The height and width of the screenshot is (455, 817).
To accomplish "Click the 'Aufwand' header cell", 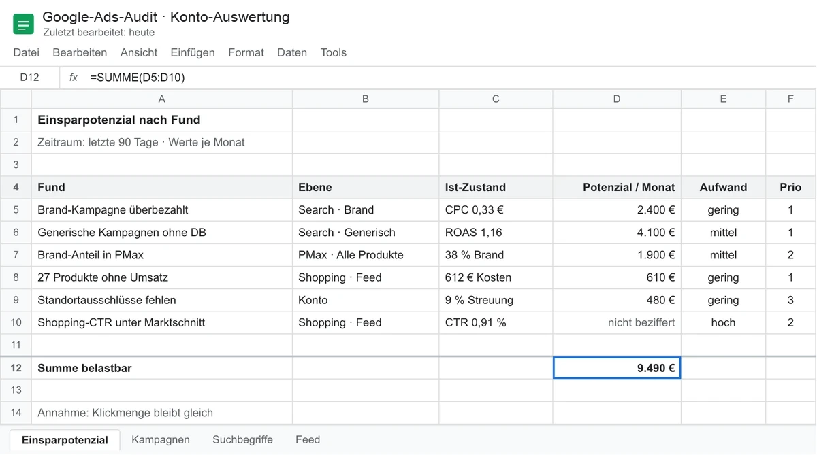I will click(723, 187).
